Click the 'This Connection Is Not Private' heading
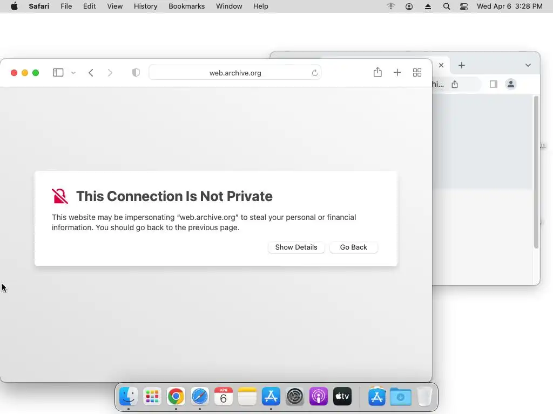Viewport: 553px width, 414px height. [174, 196]
